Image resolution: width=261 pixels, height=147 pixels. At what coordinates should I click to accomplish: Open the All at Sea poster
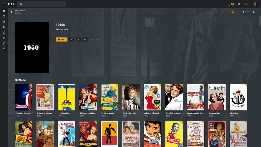coord(238,97)
